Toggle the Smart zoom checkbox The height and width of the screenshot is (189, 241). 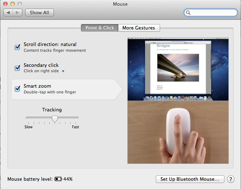tap(17, 89)
